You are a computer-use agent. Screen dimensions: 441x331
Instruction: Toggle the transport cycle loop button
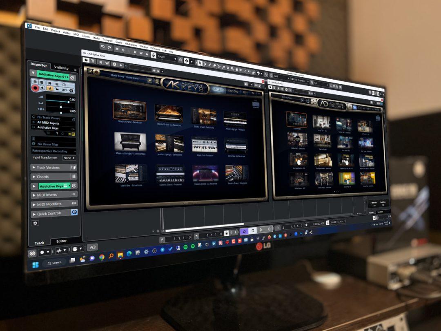click(x=244, y=231)
